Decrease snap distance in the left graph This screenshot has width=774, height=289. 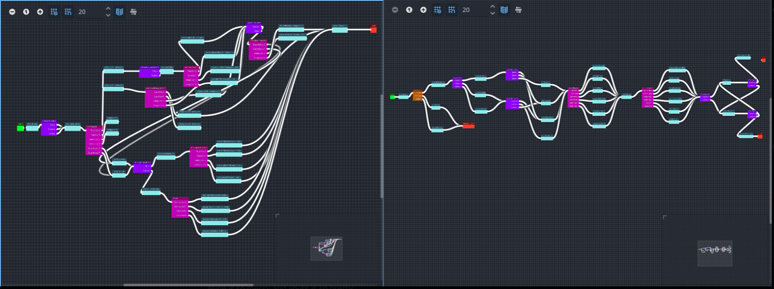(x=108, y=15)
